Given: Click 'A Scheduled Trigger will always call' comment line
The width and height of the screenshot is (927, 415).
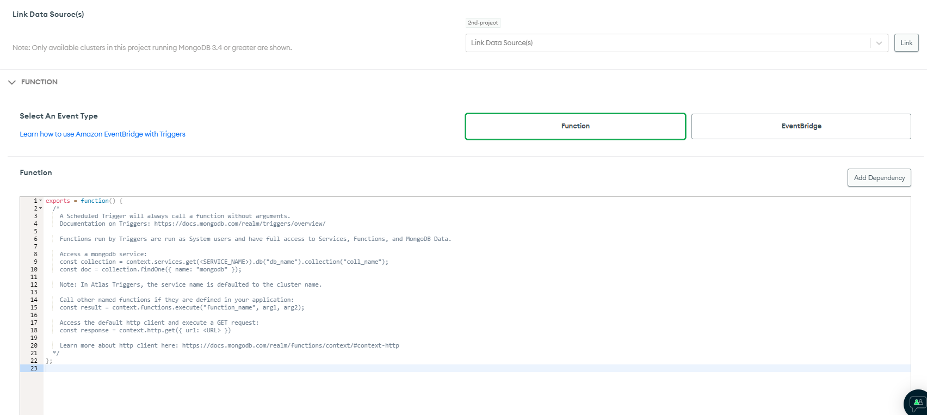Looking at the screenshot, I should point(175,216).
